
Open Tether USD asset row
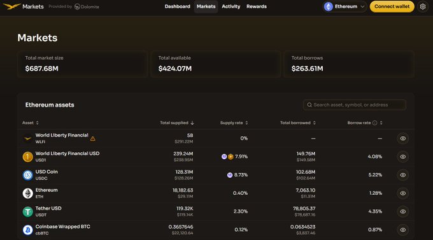215,211
